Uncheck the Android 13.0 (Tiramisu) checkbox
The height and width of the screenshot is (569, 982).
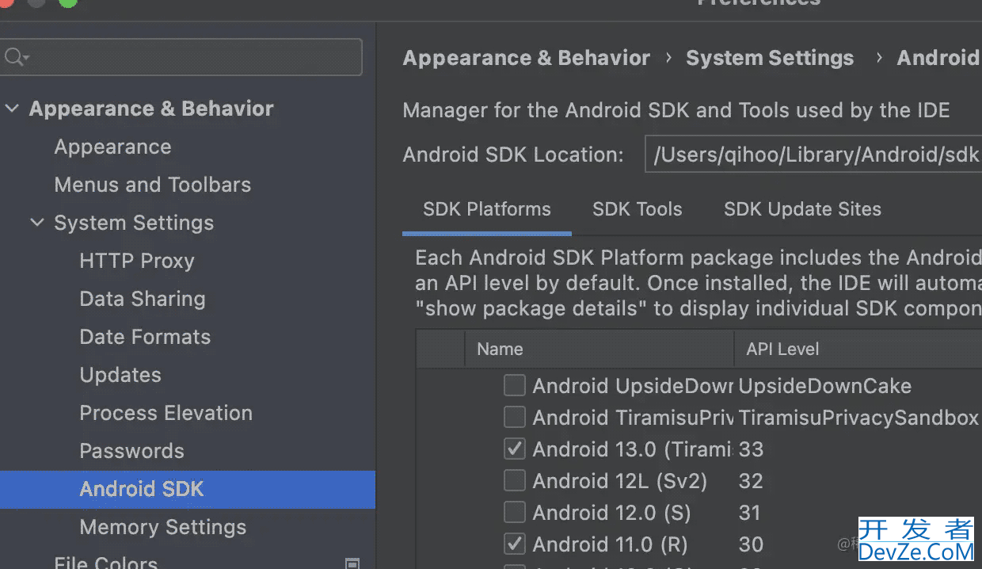click(515, 449)
